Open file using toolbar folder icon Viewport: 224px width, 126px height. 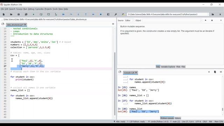(x=11, y=14)
